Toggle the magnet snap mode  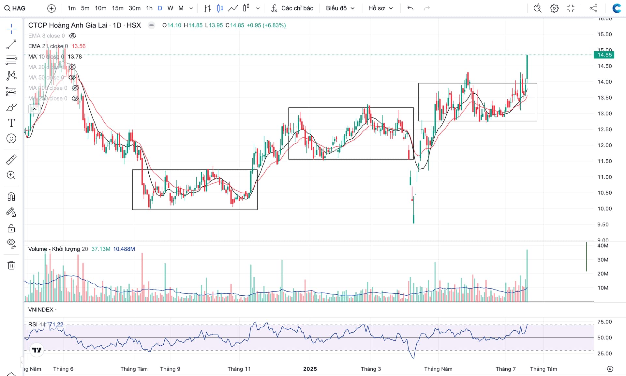(11, 196)
